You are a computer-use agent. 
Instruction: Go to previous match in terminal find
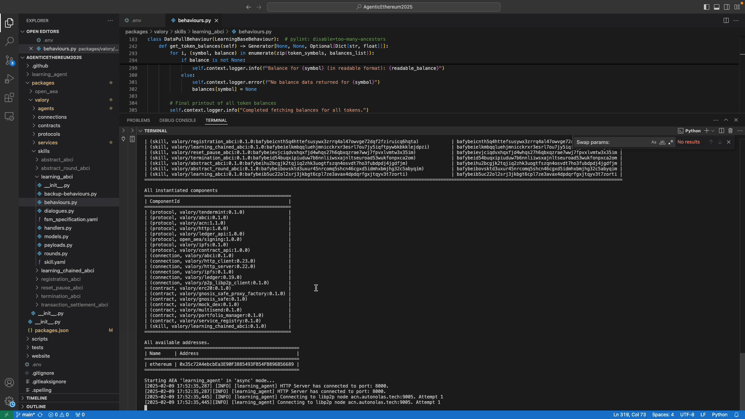pyautogui.click(x=711, y=142)
